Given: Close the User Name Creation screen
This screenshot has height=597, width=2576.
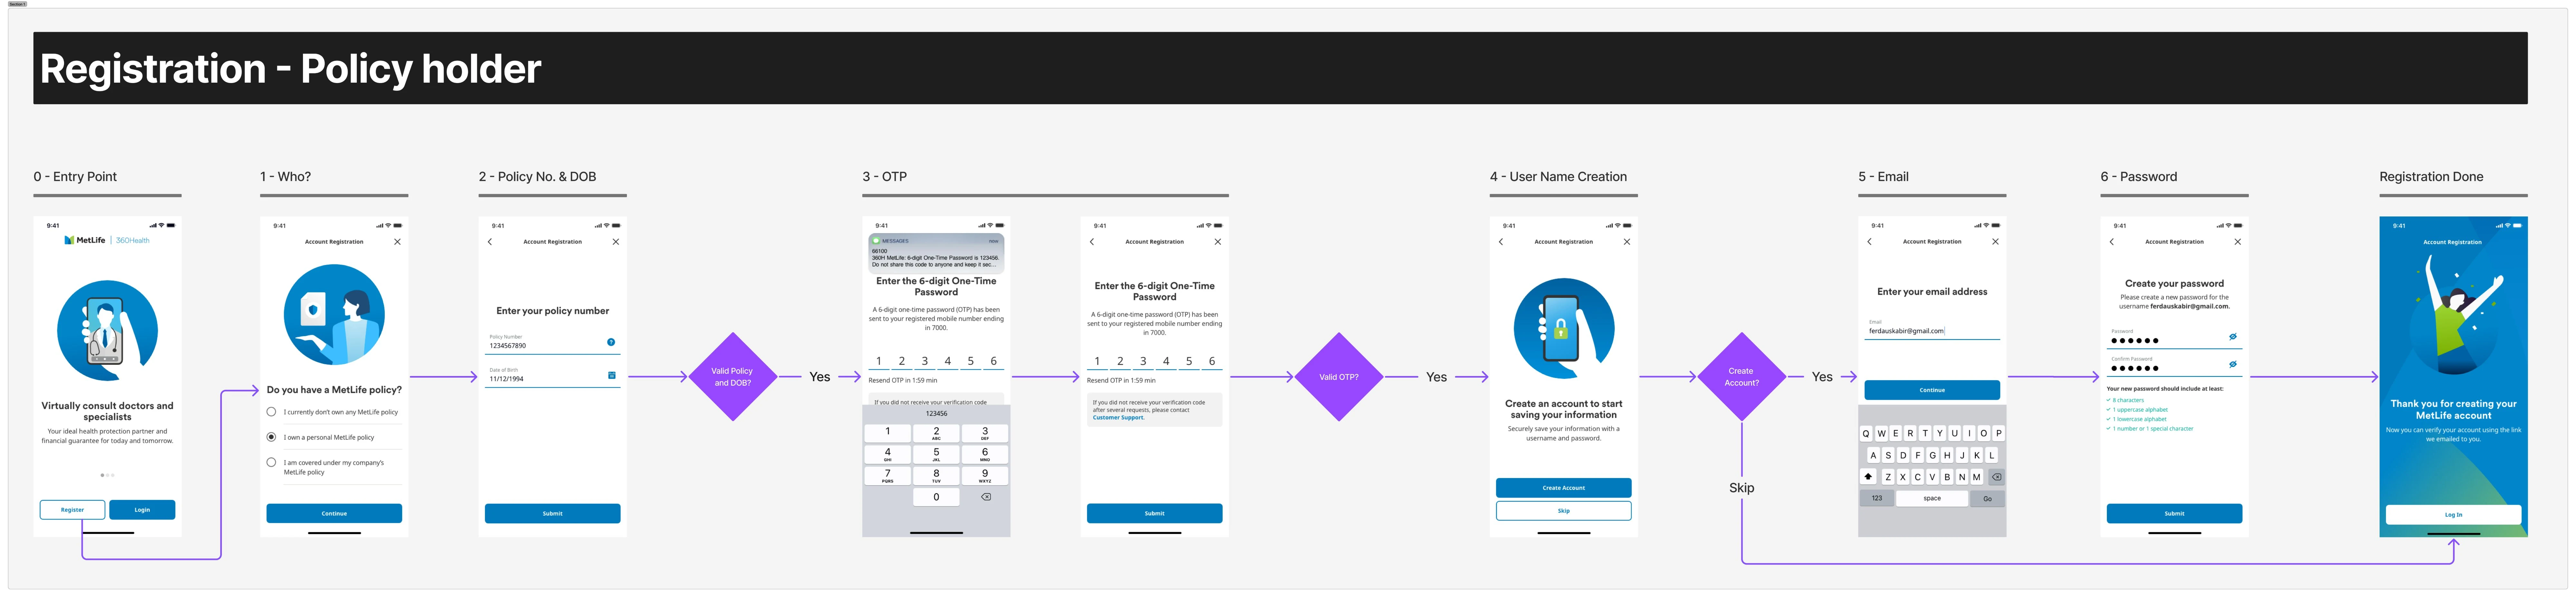Looking at the screenshot, I should tap(1627, 242).
